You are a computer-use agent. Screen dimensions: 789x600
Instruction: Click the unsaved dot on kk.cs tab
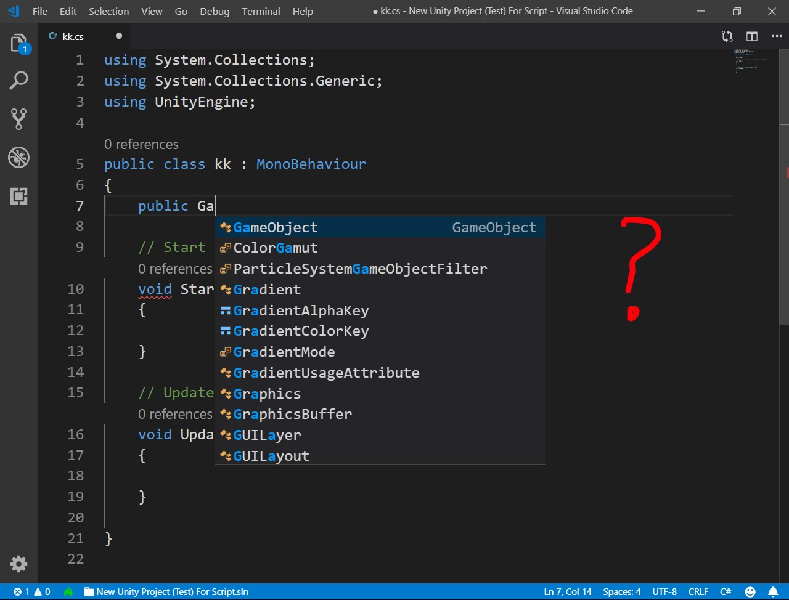pyautogui.click(x=119, y=36)
